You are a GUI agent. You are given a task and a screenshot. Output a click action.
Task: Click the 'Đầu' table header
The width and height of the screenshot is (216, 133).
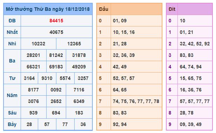(x=104, y=9)
